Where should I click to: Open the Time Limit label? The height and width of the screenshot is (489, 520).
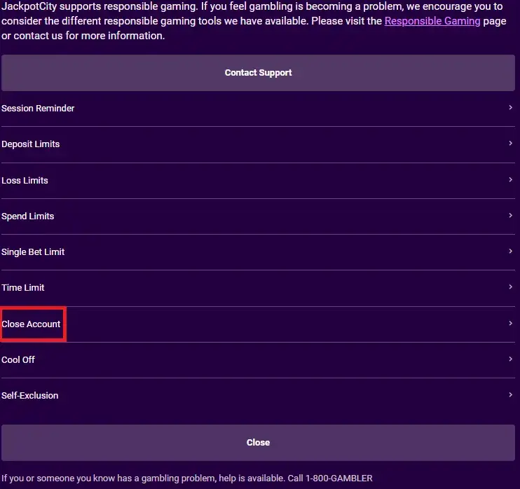[23, 288]
